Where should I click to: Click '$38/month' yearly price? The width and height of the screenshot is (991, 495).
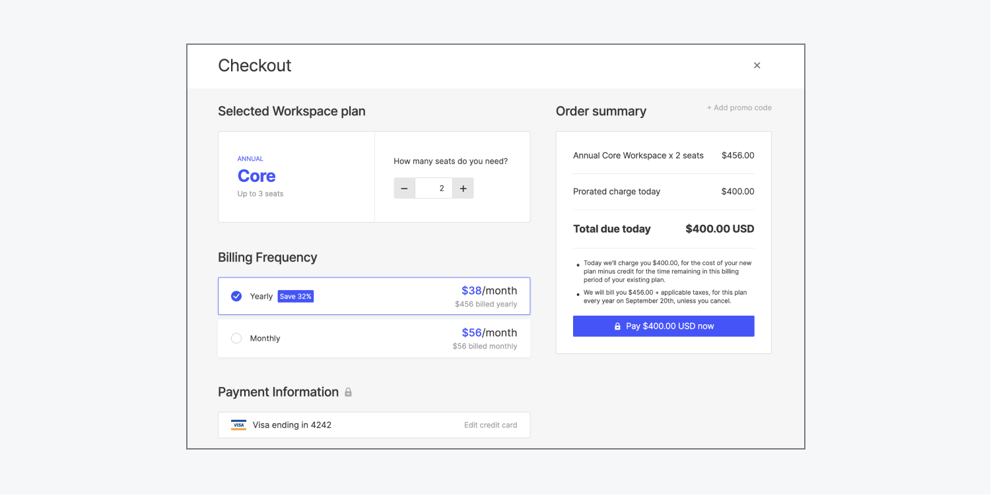pyautogui.click(x=489, y=291)
